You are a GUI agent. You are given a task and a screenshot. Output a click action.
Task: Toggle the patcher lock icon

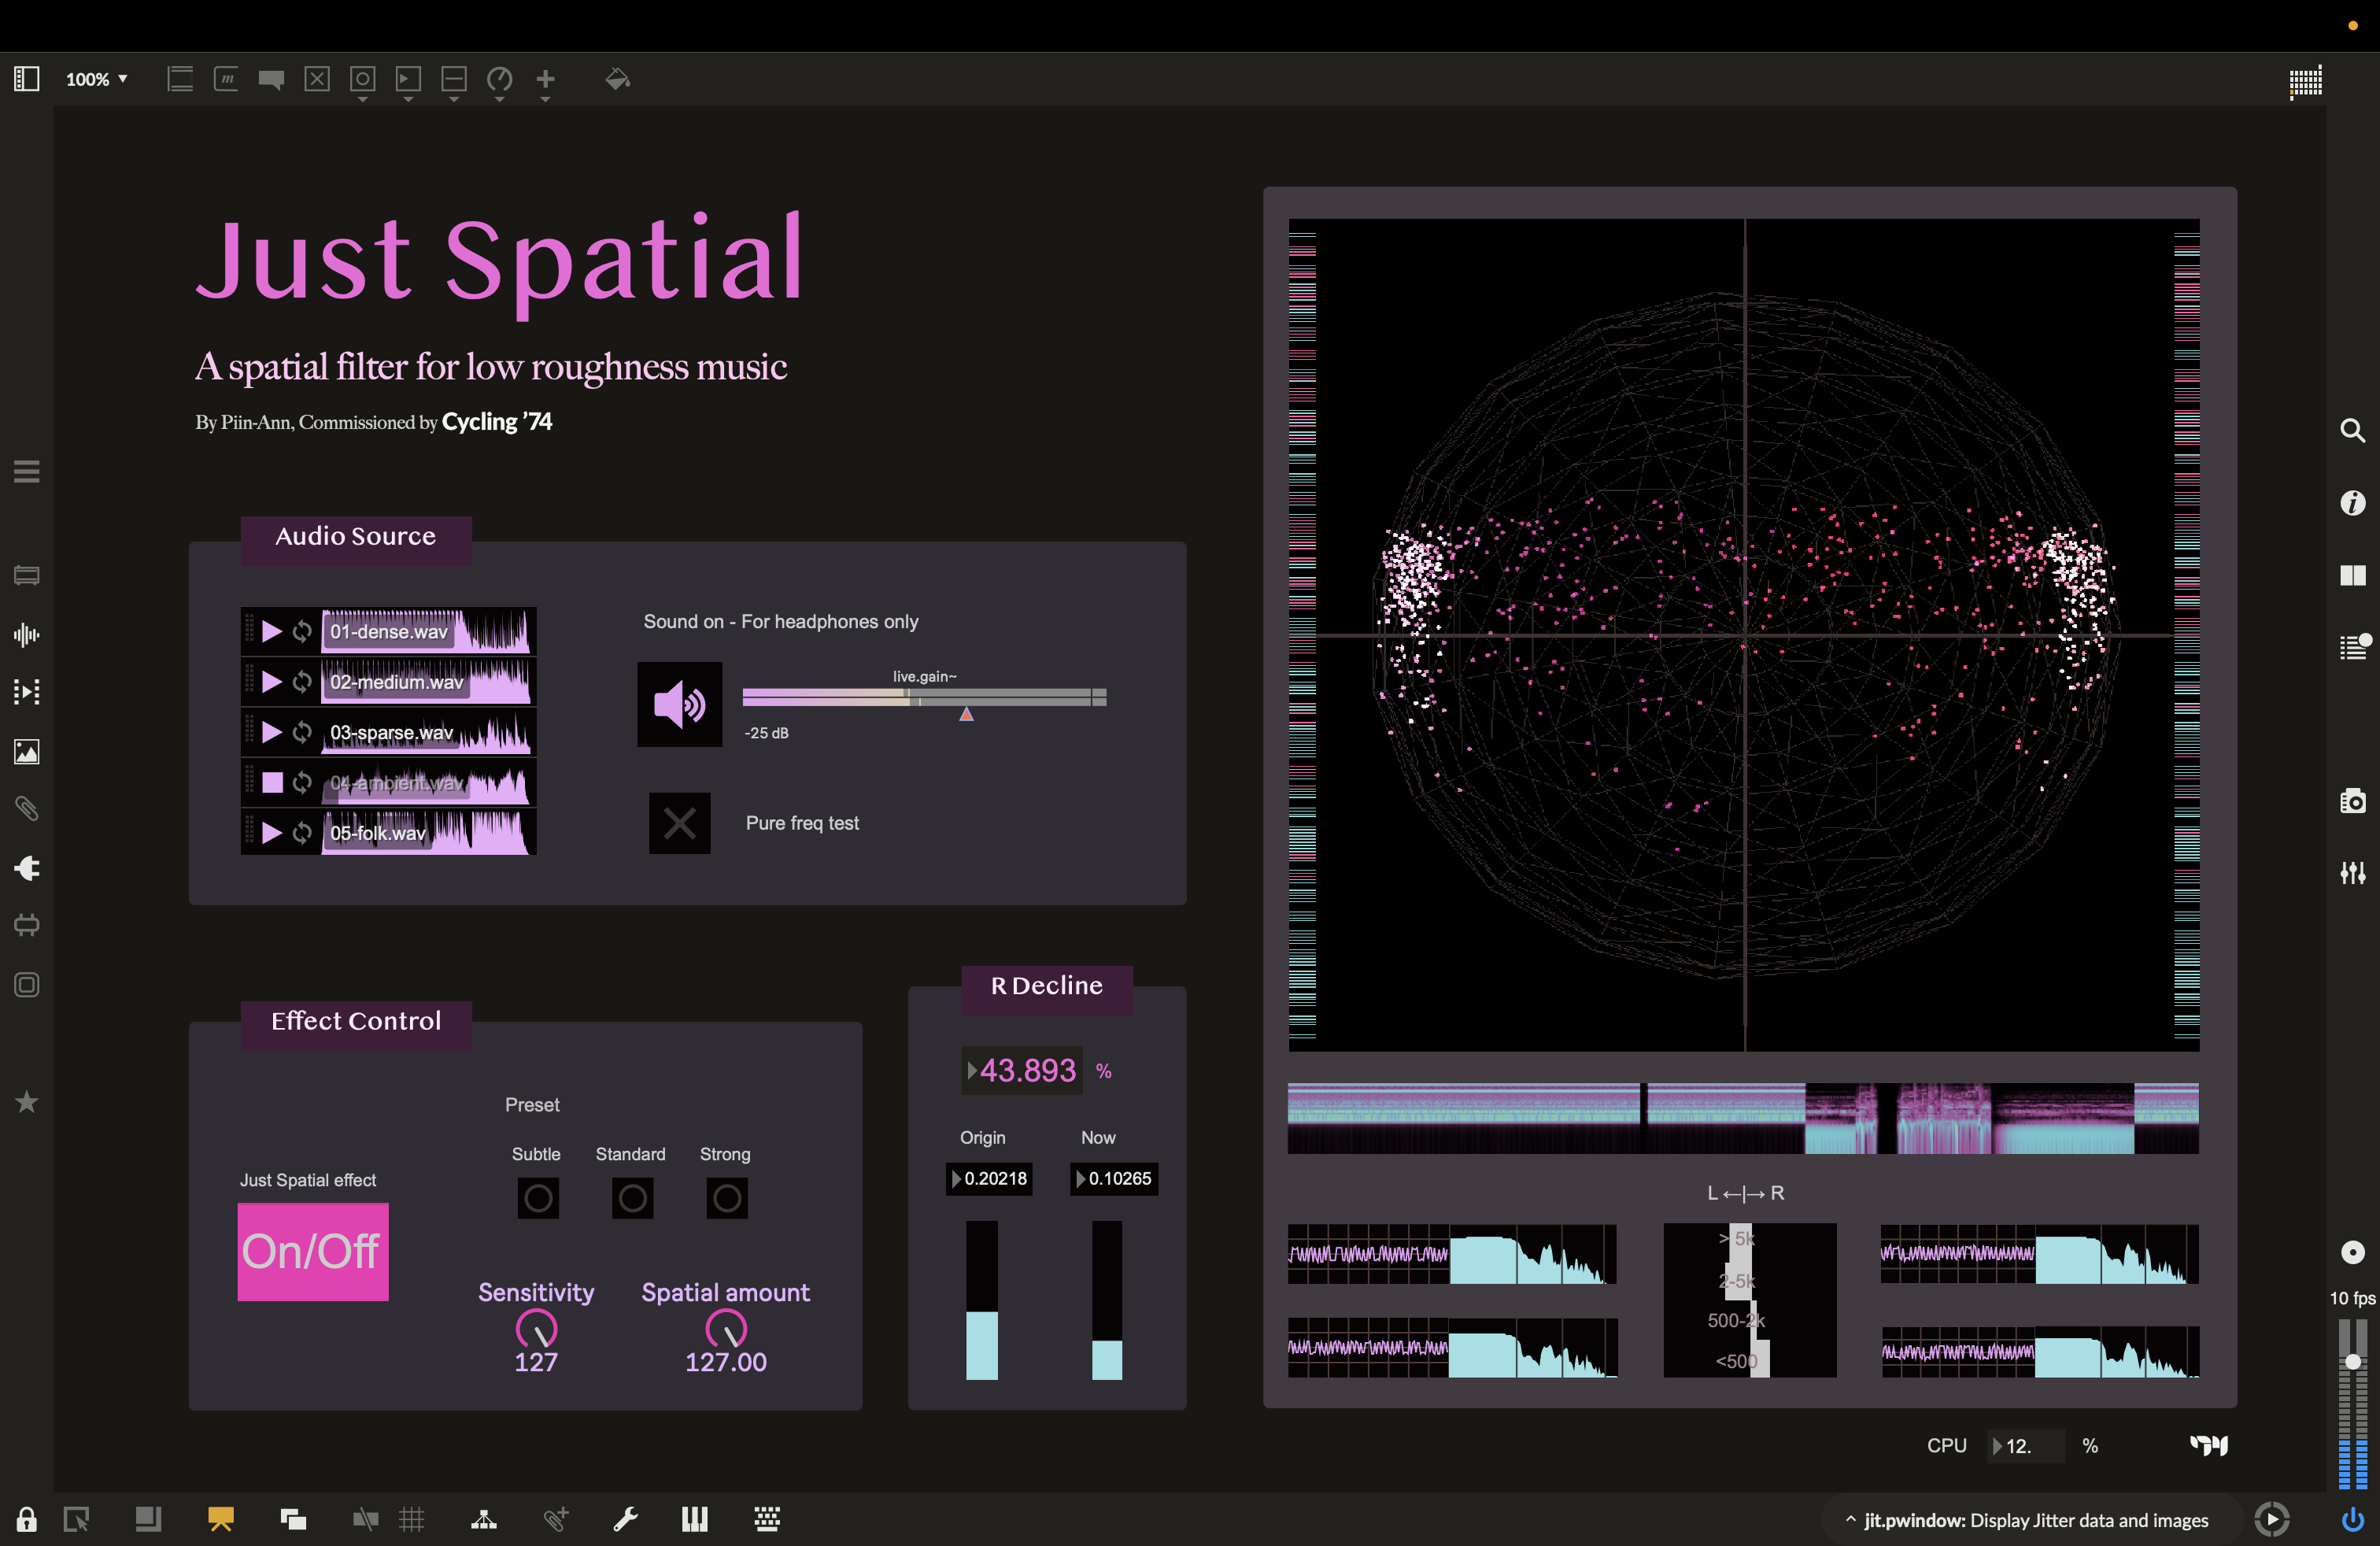(x=27, y=1519)
